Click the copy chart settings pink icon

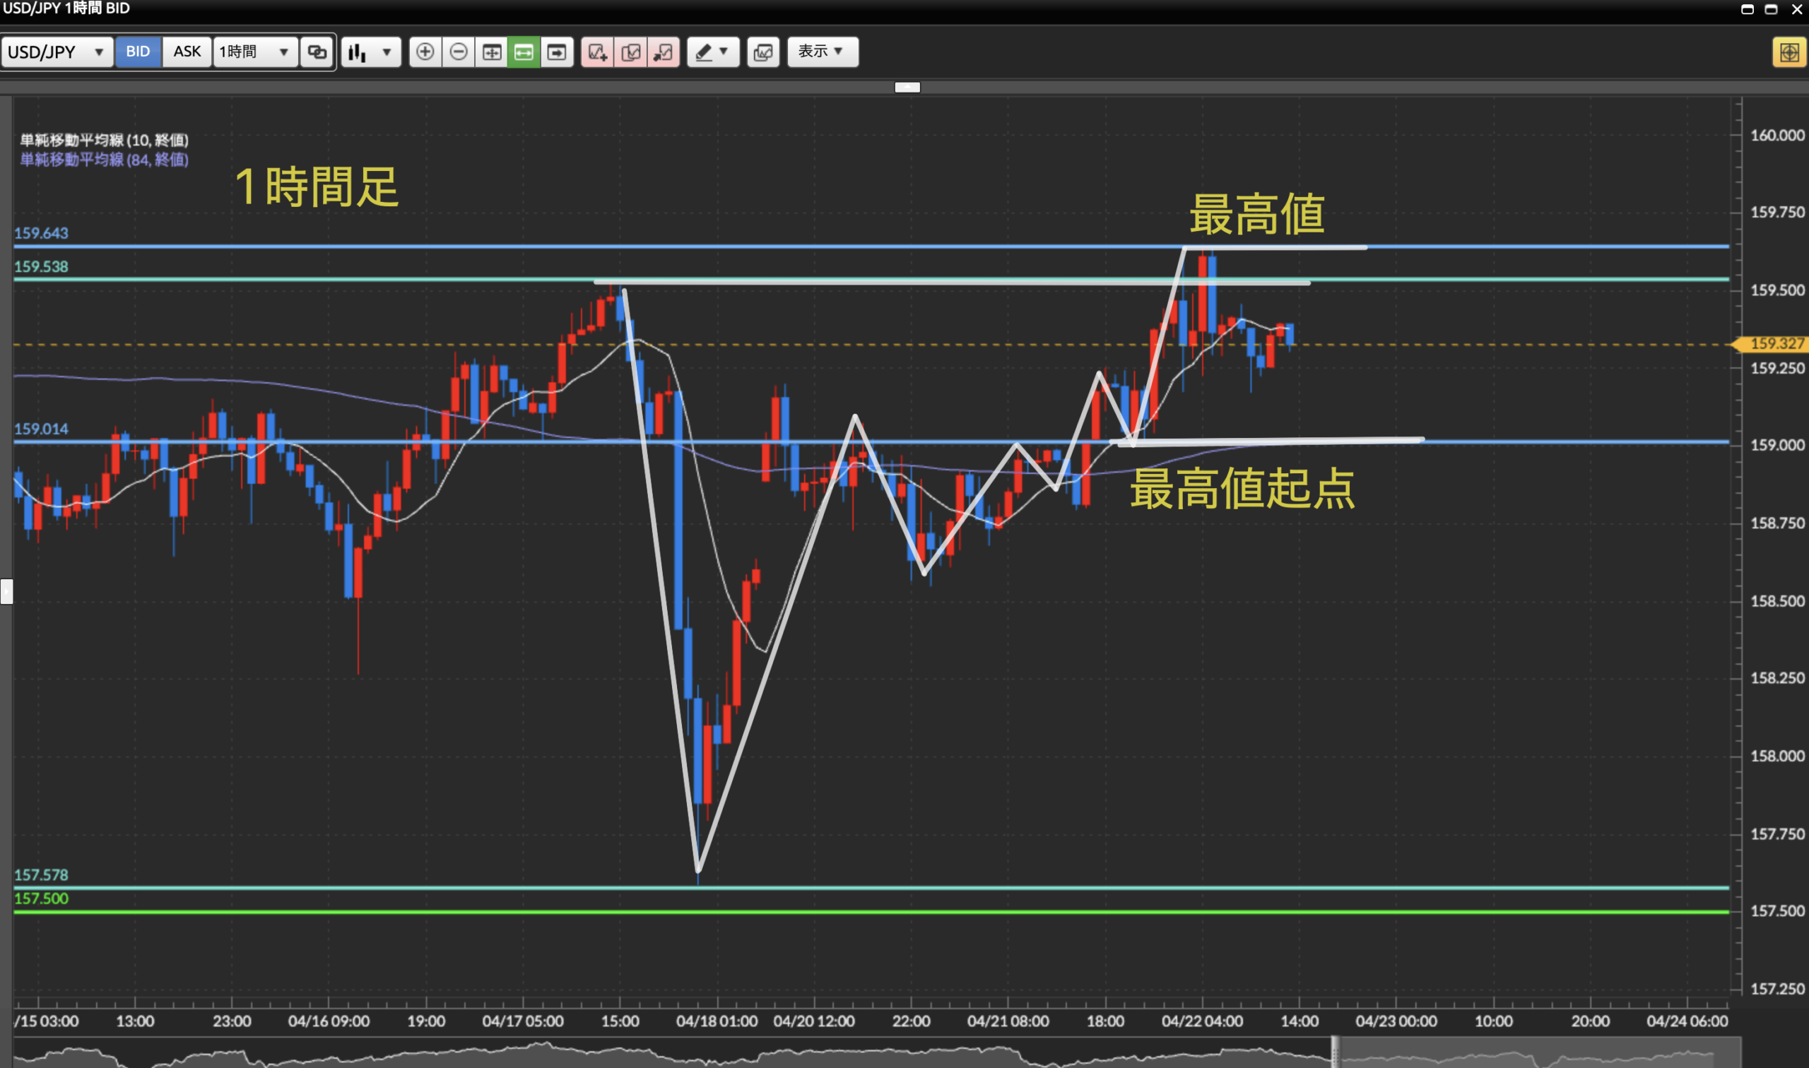630,52
